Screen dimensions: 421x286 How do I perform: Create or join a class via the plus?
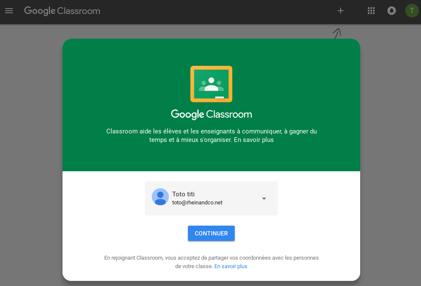tap(341, 11)
